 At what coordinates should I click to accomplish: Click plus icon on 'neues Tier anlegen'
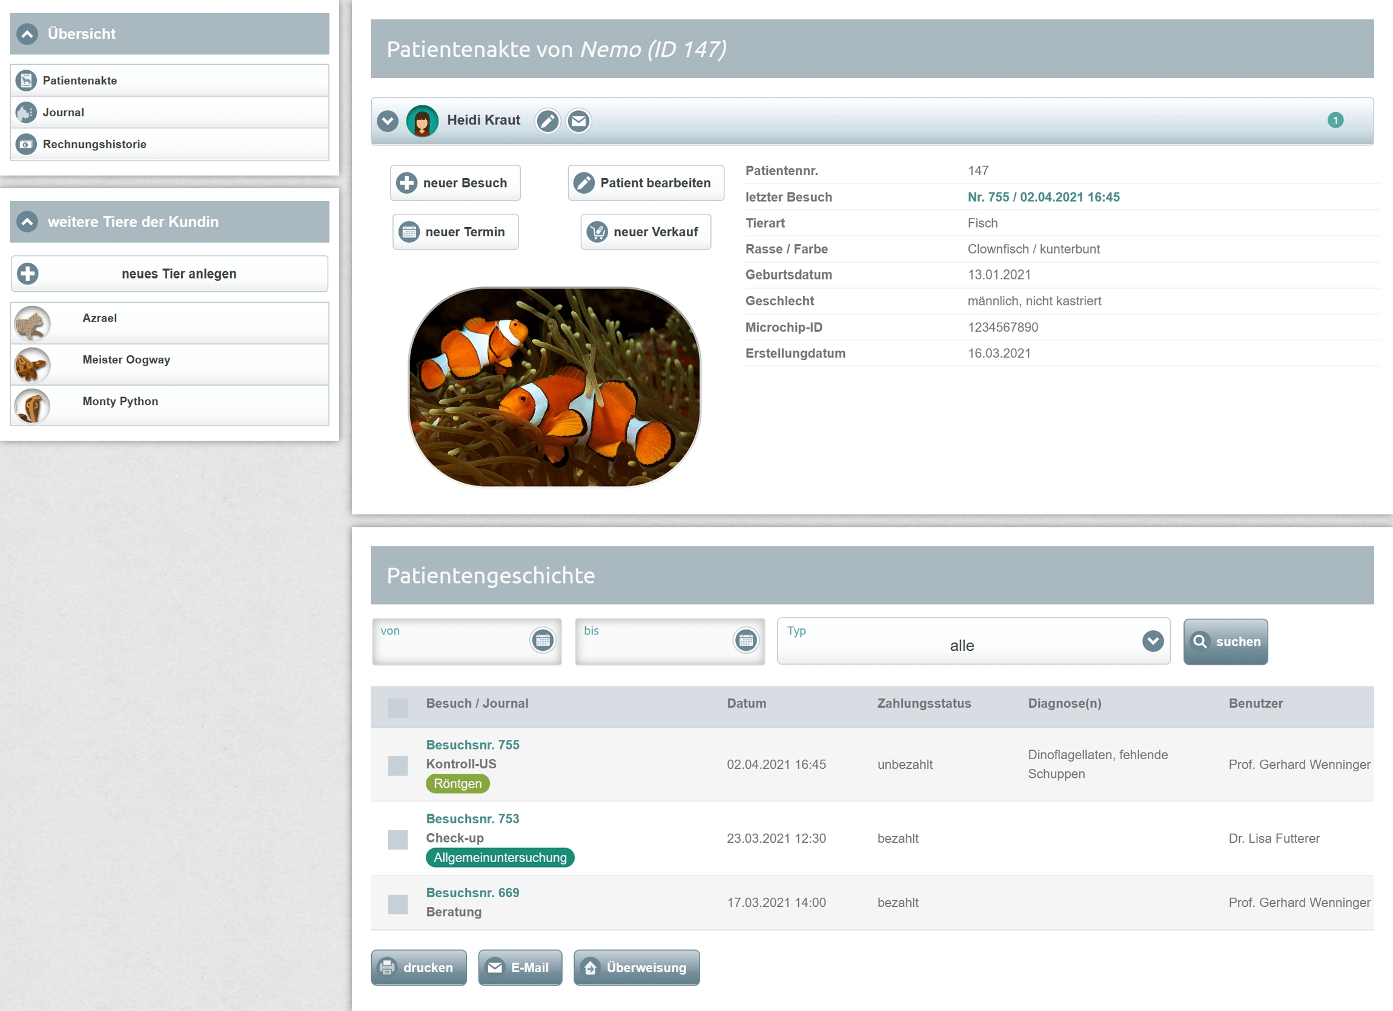pos(28,274)
